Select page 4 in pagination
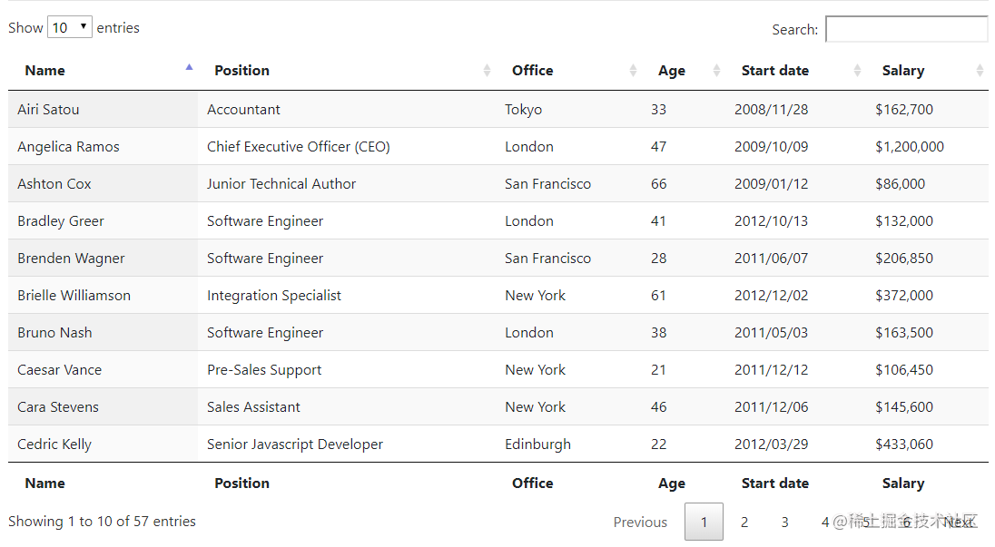Screen dimensions: 995x547 click(x=825, y=522)
